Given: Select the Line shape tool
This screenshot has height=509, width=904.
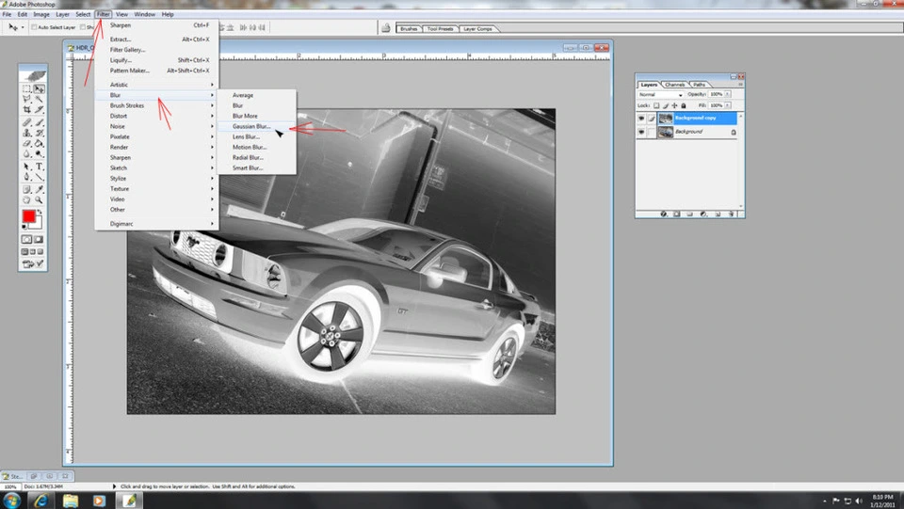Looking at the screenshot, I should 39,176.
